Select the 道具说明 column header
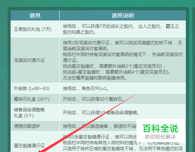The width and height of the screenshot is (195, 152). coord(122,16)
